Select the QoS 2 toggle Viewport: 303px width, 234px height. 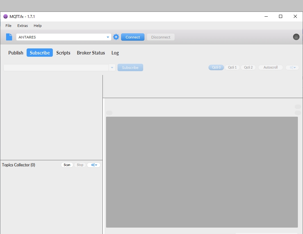pos(248,68)
